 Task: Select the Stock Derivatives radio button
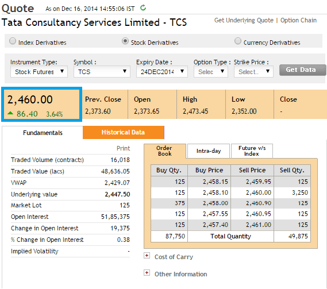125,41
